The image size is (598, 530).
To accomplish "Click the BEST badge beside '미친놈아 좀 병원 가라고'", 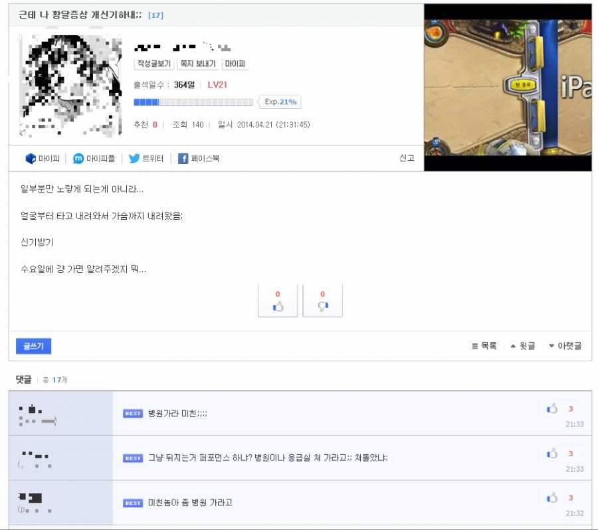I will [x=133, y=503].
